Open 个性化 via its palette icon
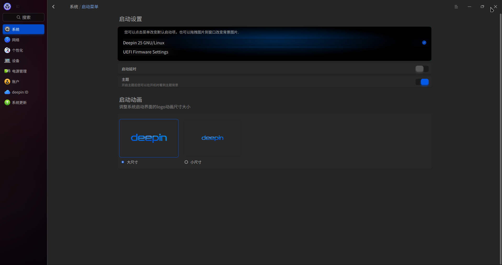Image resolution: width=502 pixels, height=265 pixels. (x=7, y=50)
